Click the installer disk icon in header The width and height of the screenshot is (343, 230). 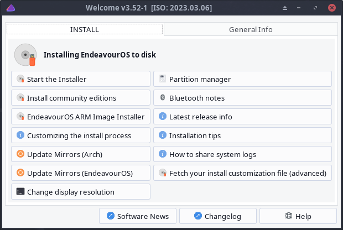click(x=25, y=54)
